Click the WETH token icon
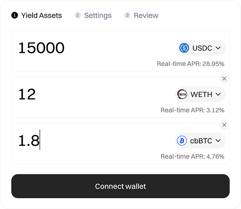The image size is (241, 209). [182, 94]
